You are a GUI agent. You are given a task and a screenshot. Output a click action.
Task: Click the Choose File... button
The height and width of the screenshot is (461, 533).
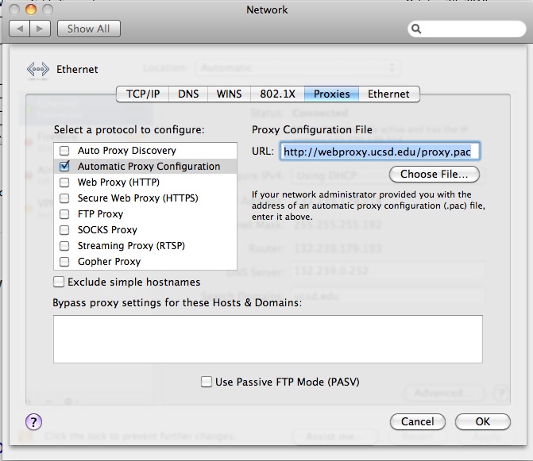pos(434,174)
